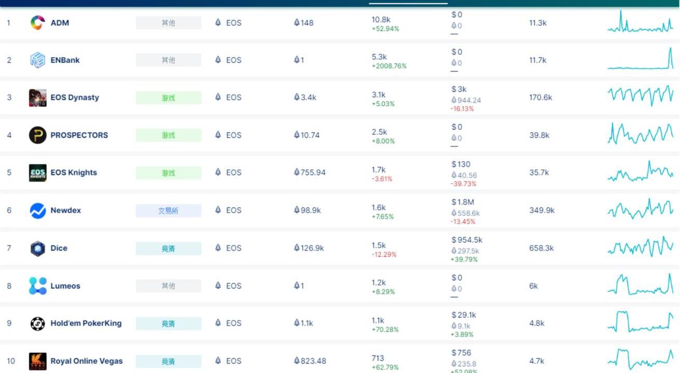Image resolution: width=680 pixels, height=373 pixels.
Task: Select the 其他 category tag for ENBank
Action: coord(169,60)
